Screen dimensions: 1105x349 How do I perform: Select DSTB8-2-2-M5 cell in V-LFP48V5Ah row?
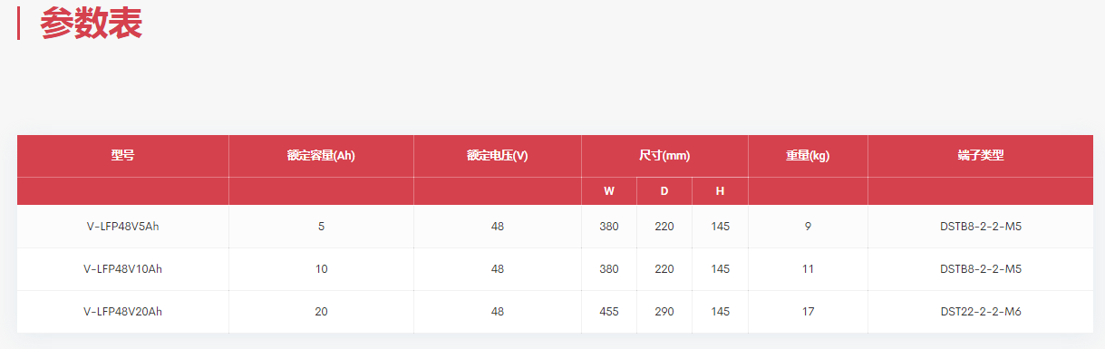click(981, 227)
